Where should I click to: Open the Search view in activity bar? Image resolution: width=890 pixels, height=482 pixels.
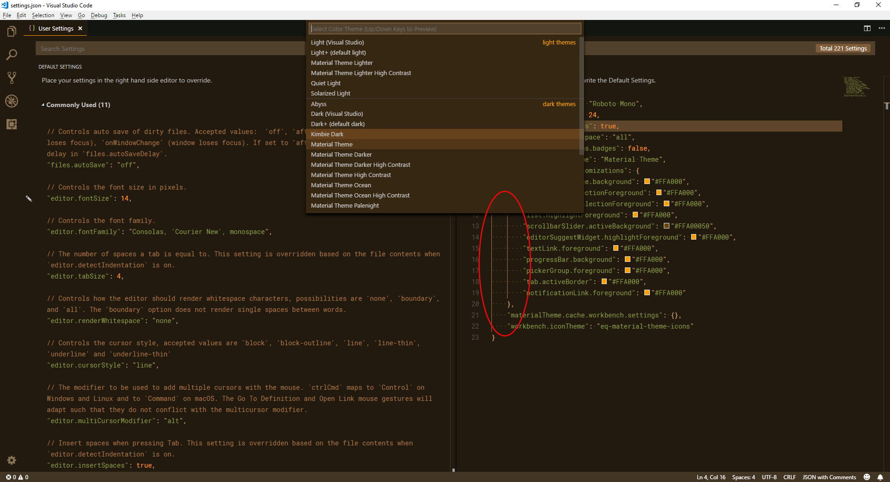coord(12,55)
